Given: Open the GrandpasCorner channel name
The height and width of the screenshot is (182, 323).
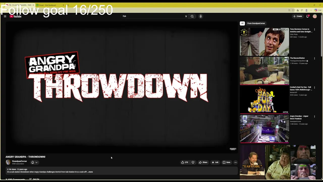Looking at the screenshot, I should click(19, 161).
